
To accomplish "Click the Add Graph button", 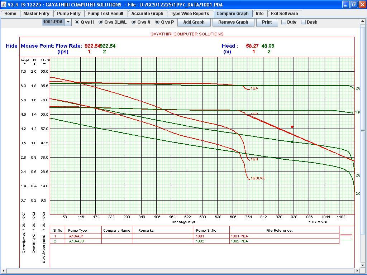I will point(194,22).
